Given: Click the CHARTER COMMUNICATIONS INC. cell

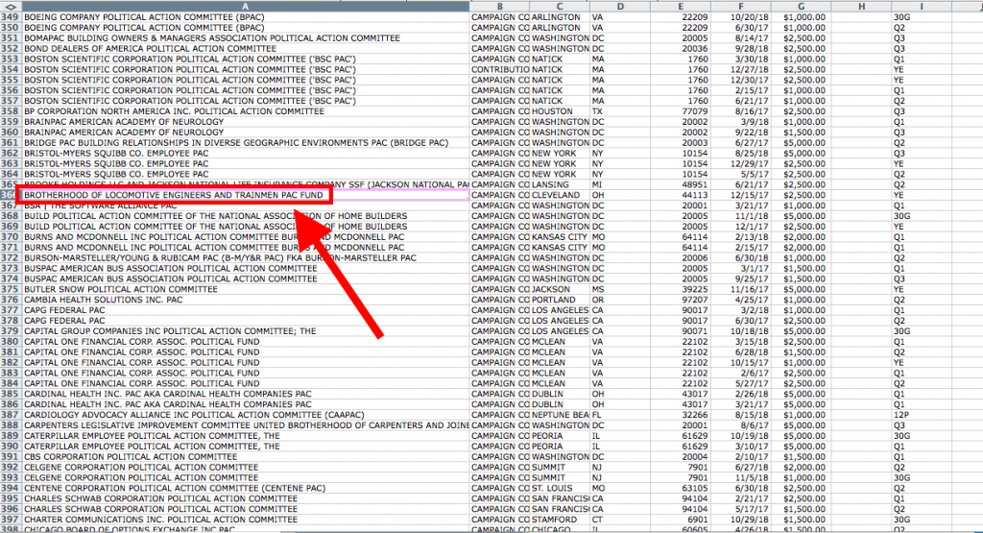Looking at the screenshot, I should [245, 520].
